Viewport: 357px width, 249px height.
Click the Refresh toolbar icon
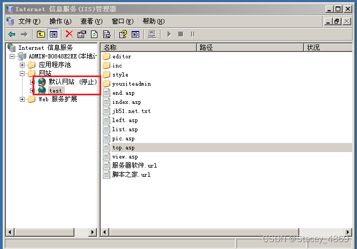94,34
